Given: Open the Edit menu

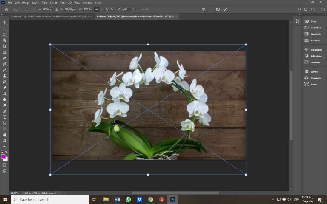Looking at the screenshot, I should [x=17, y=3].
